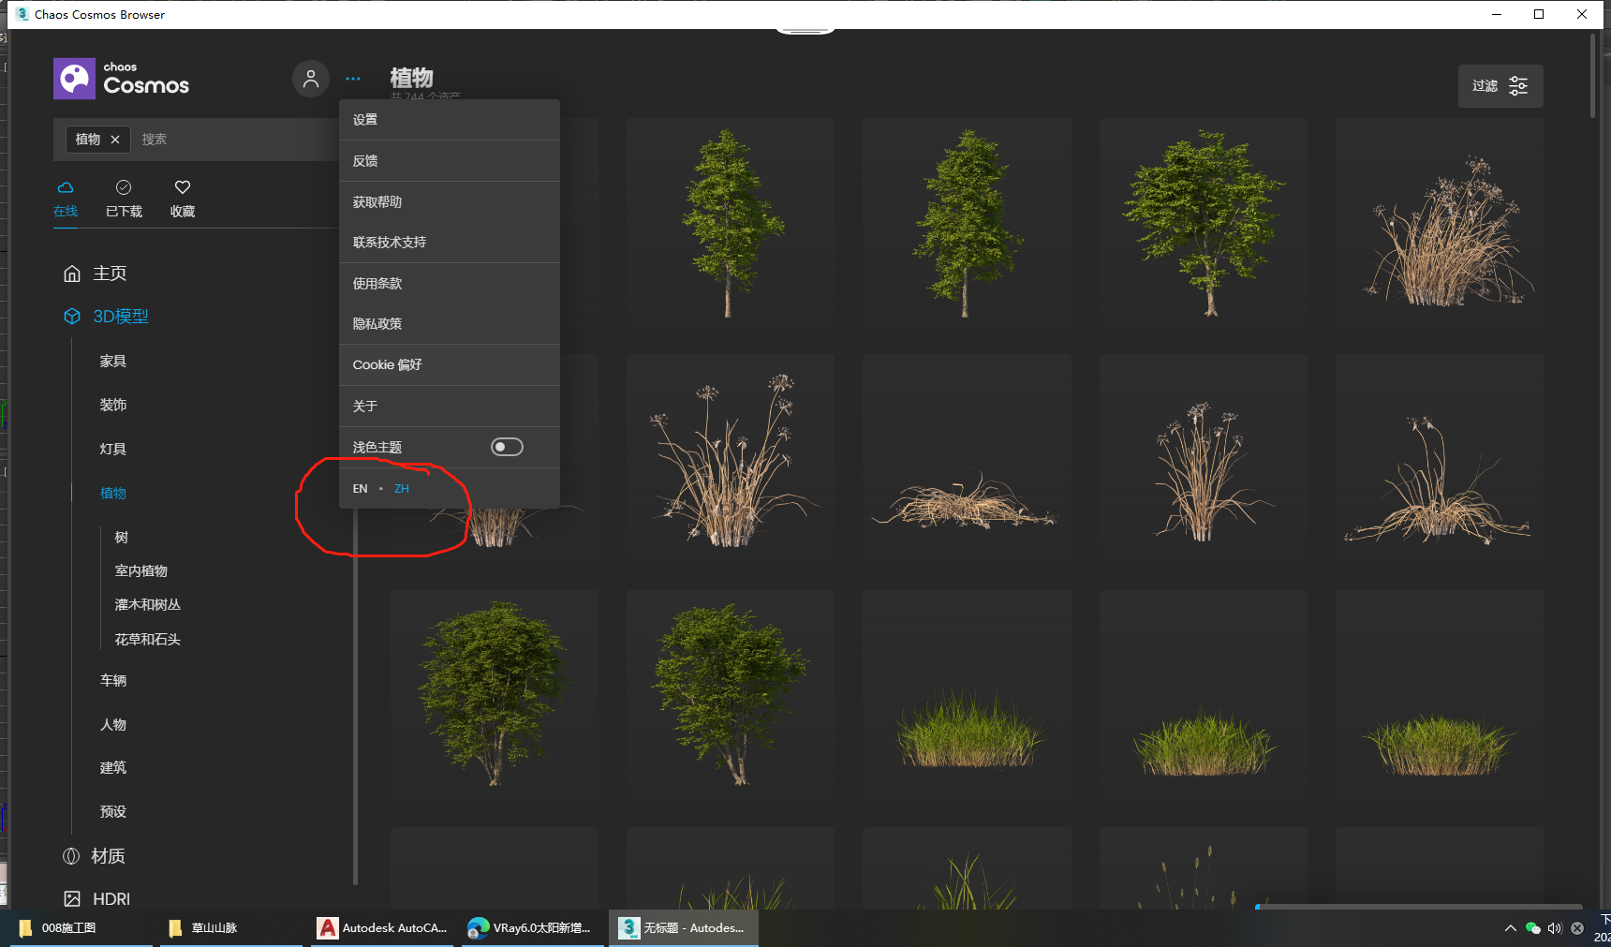Open Cookie 偏好 from the menu
This screenshot has width=1611, height=947.
[x=450, y=365]
